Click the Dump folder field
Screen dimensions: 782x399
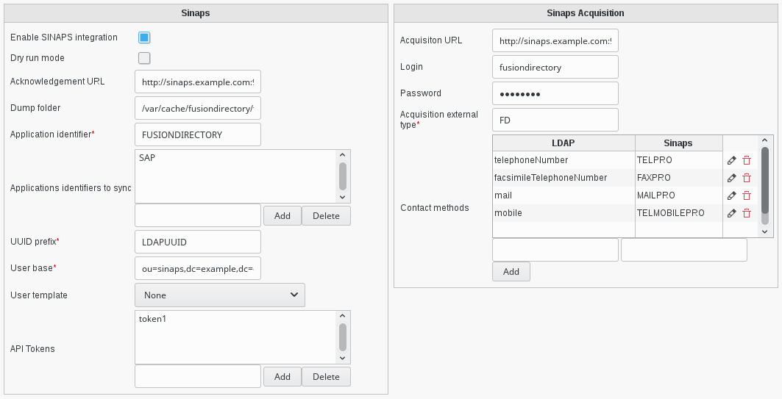click(197, 108)
